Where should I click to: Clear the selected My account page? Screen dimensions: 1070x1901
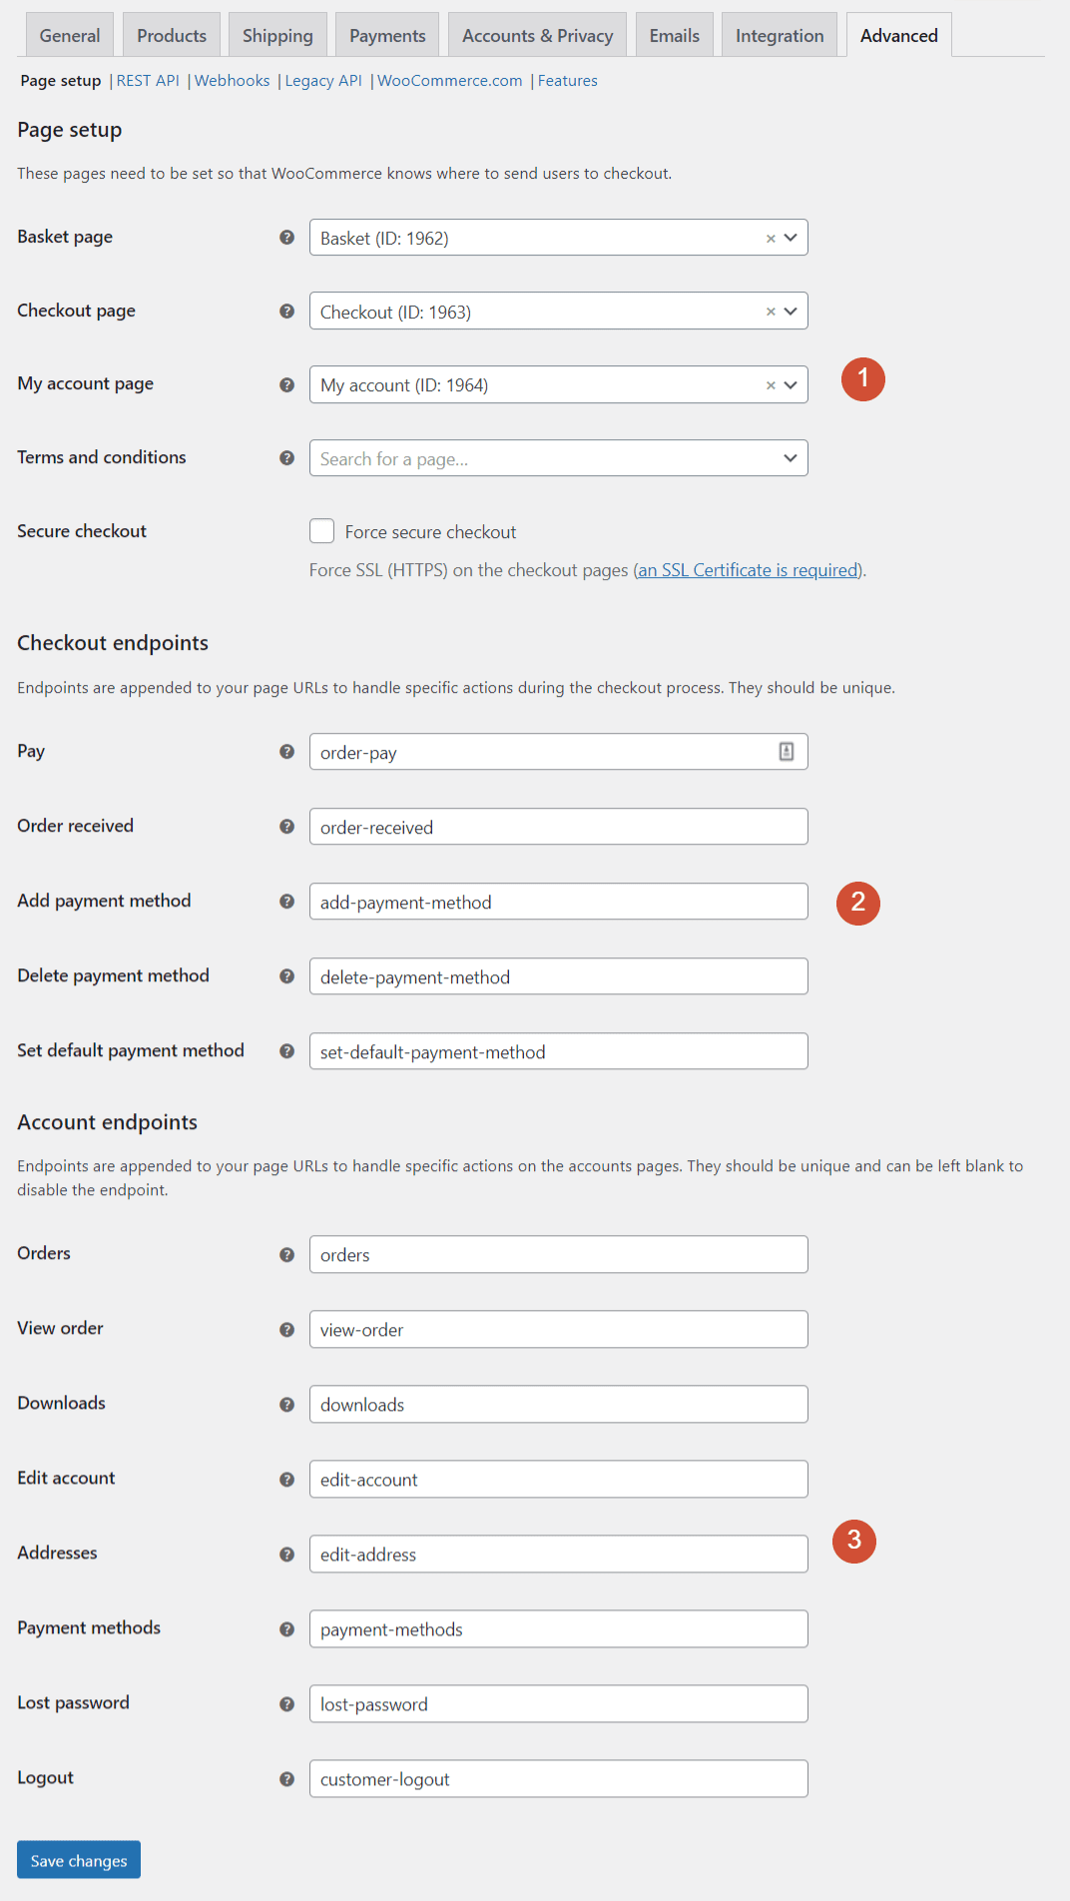point(770,384)
